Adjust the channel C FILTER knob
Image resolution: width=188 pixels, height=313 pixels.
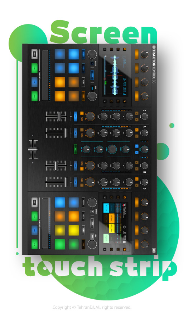[91, 116]
